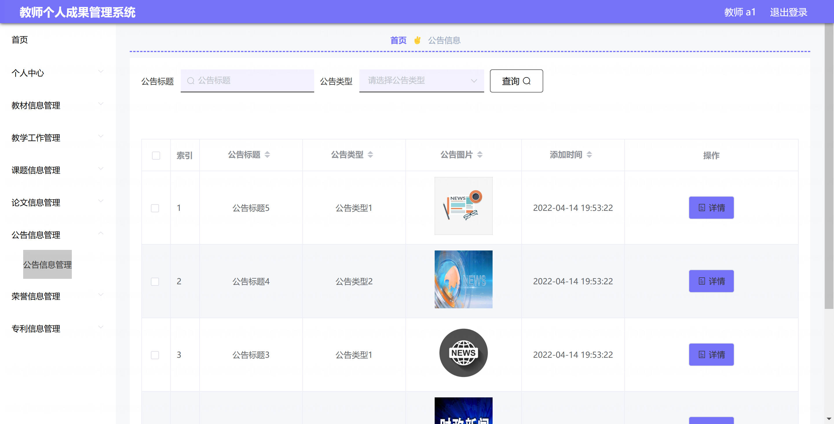834x424 pixels.
Task: Click the 添加时间 cell of 公告标题5
Action: (573, 208)
